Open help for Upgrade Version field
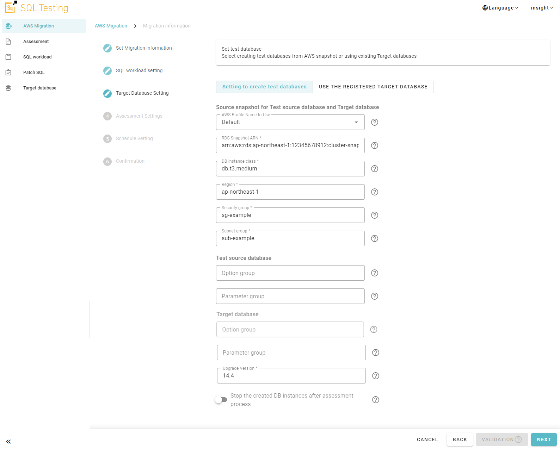 click(376, 376)
